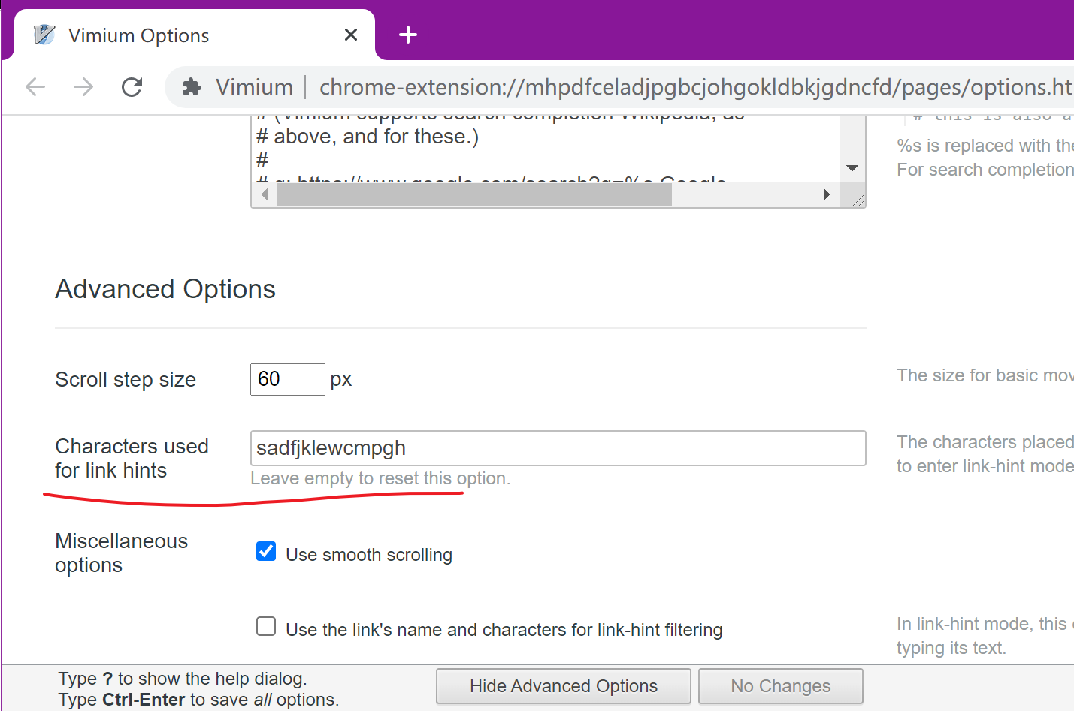Viewport: 1074px width, 711px height.
Task: Click the Vimium favicon on the tab
Action: 44,34
